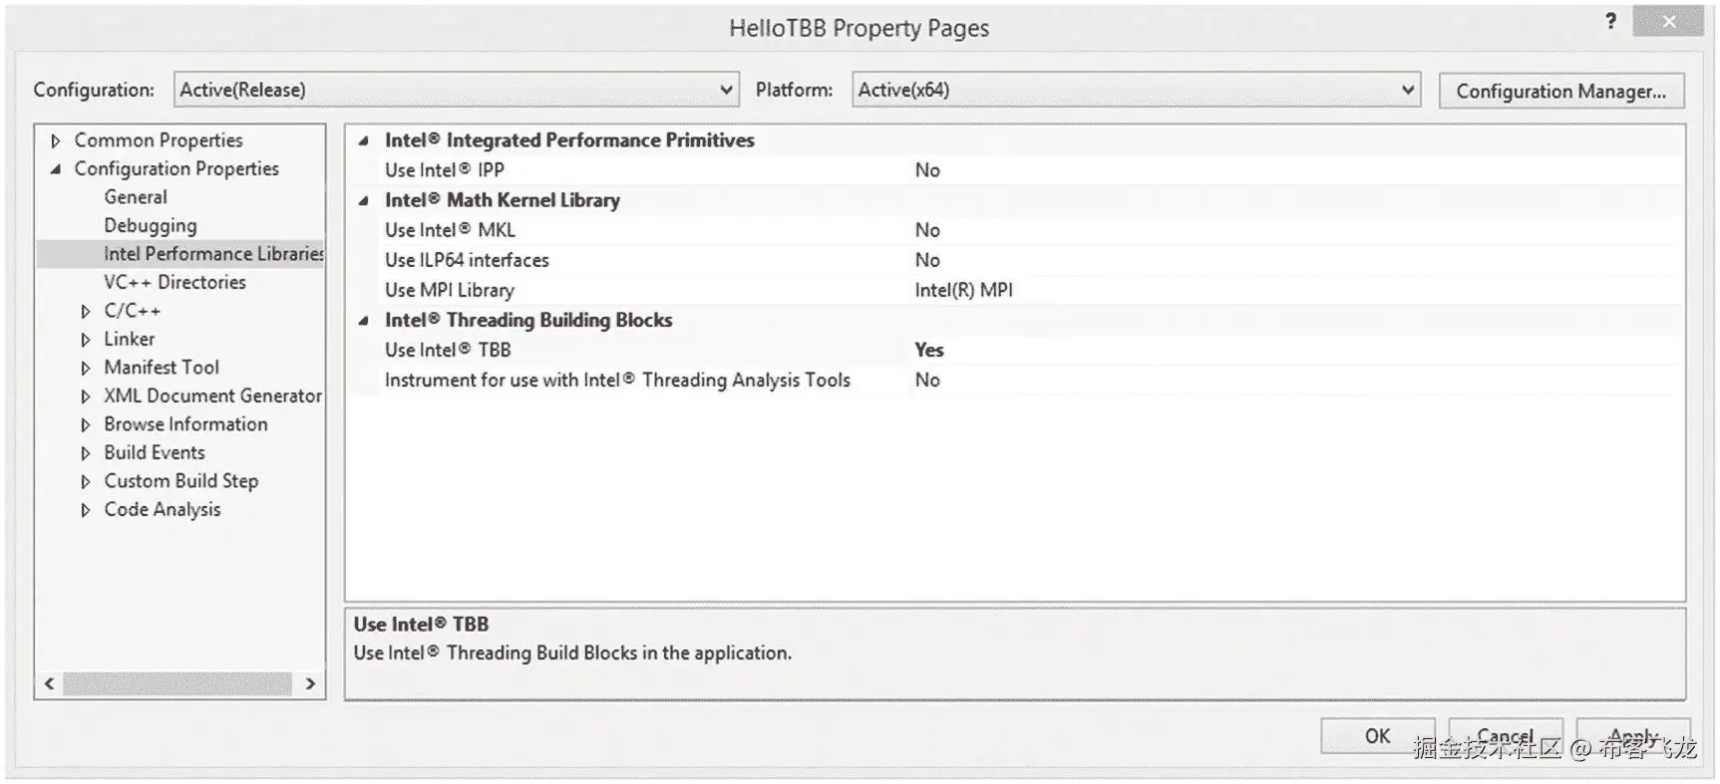Select the Use Intel TBB property
Screen dimensions: 1720x784
[448, 350]
